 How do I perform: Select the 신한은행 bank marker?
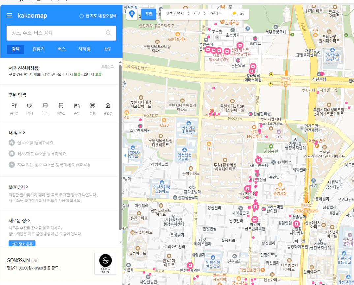coord(319,74)
